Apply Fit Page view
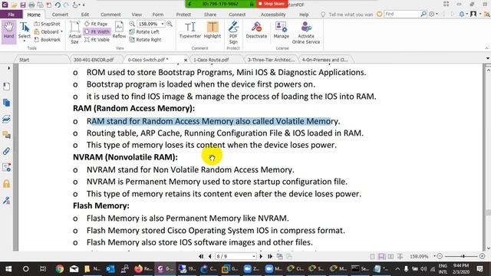The image size is (491, 276). click(x=96, y=24)
